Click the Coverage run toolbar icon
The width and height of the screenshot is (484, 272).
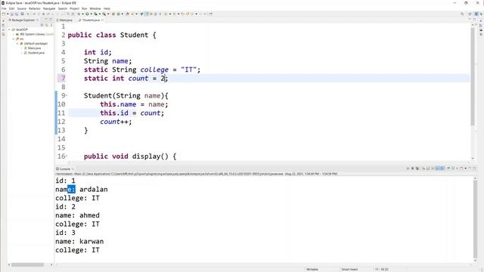point(95,14)
